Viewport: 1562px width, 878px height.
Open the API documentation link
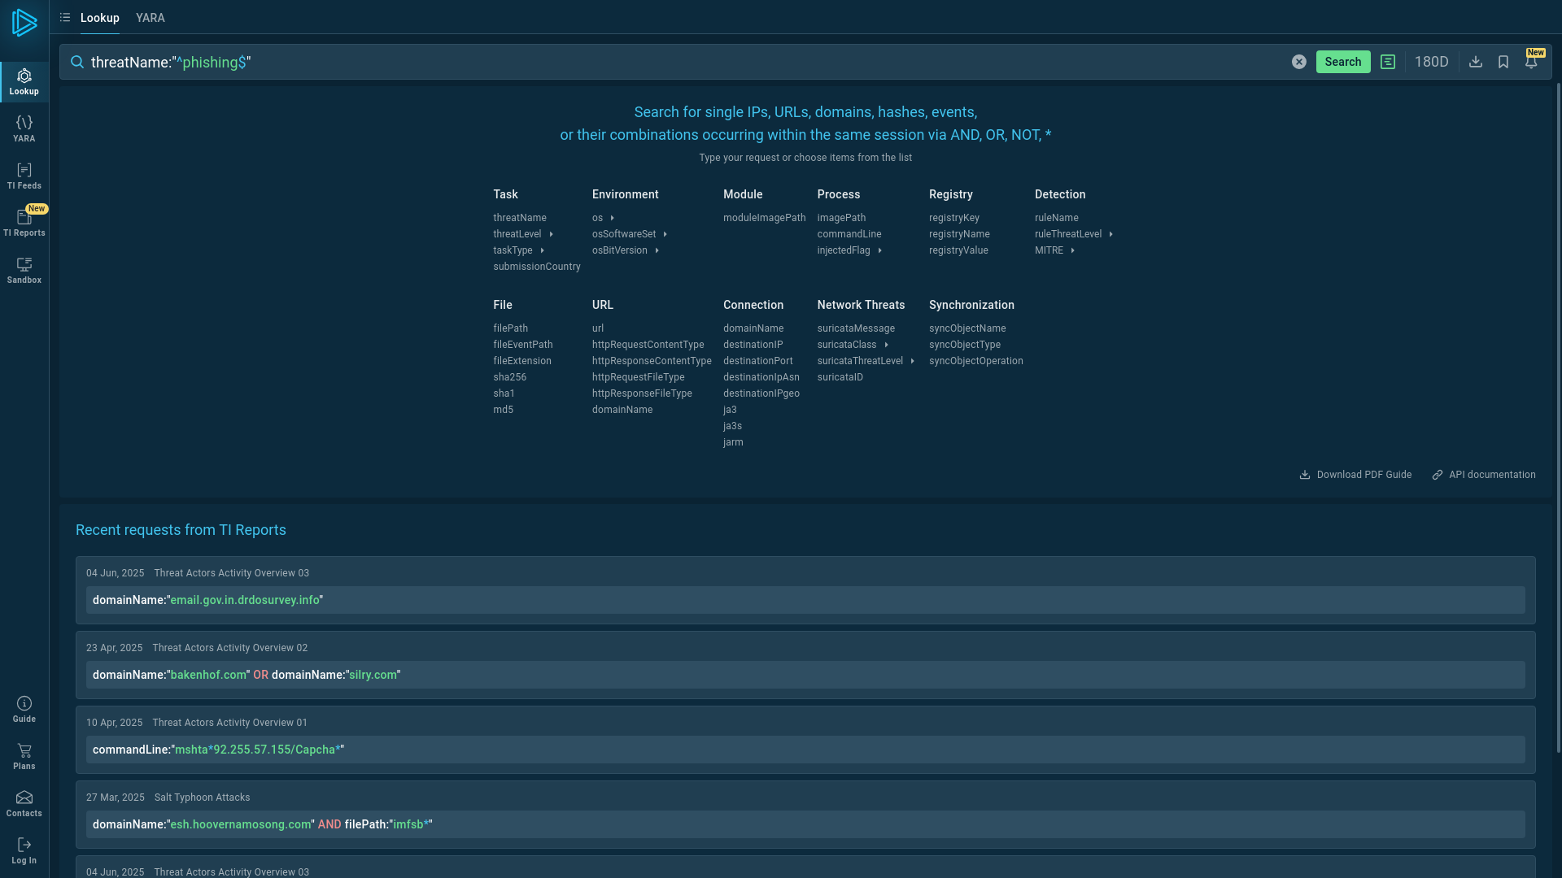pyautogui.click(x=1484, y=475)
